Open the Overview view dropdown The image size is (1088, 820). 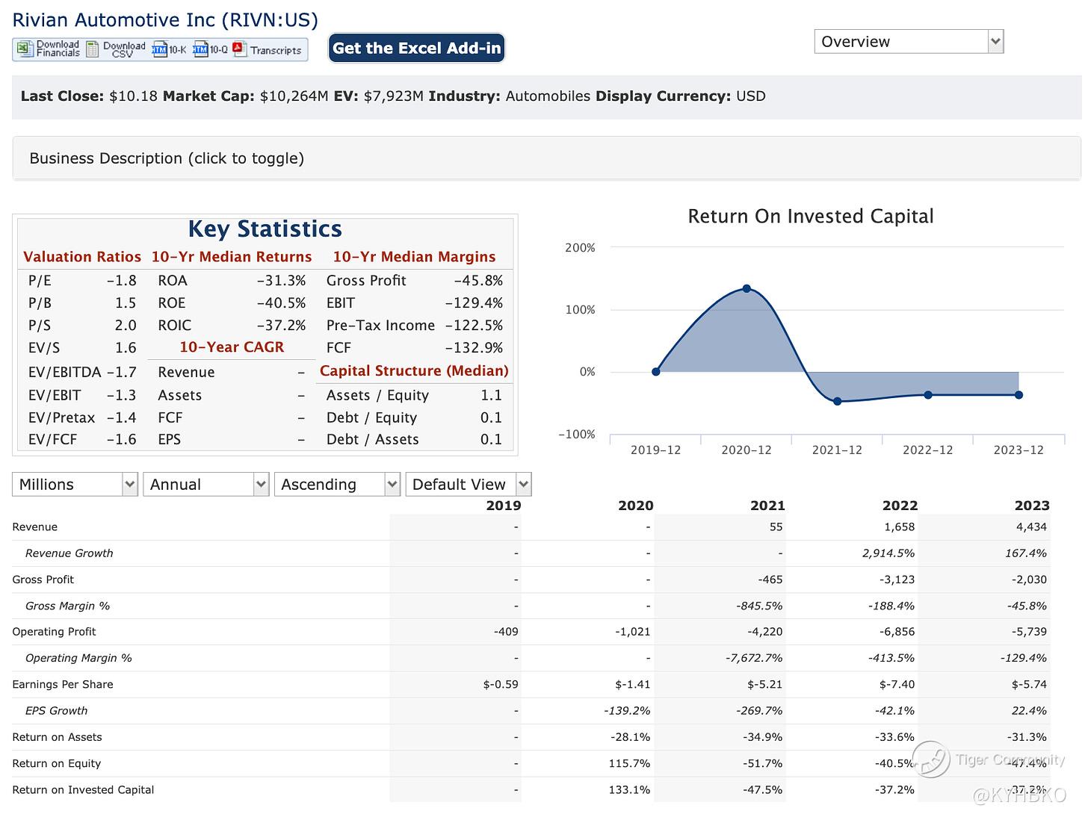coord(908,42)
